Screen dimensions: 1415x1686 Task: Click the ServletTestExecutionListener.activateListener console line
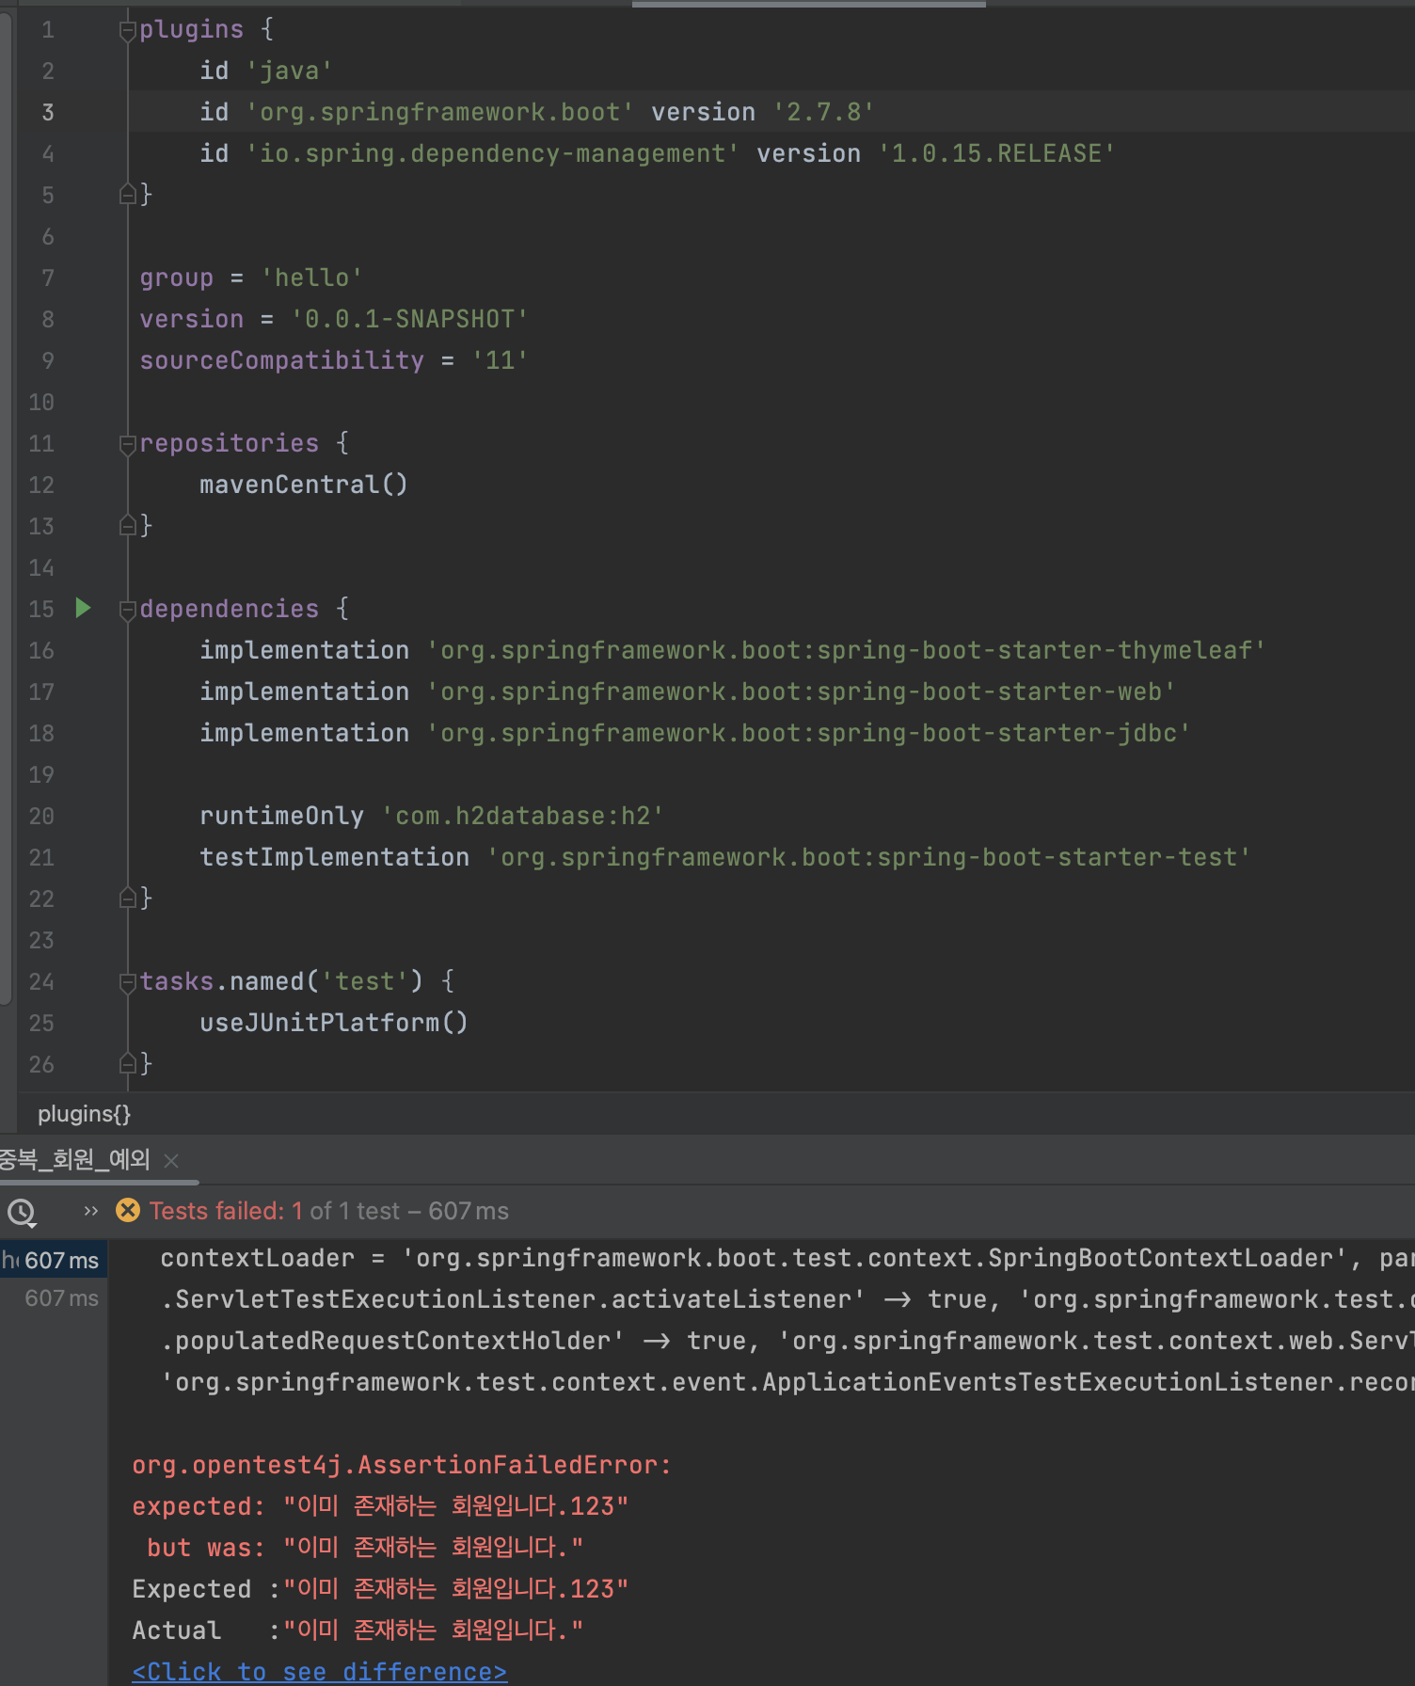(787, 1299)
